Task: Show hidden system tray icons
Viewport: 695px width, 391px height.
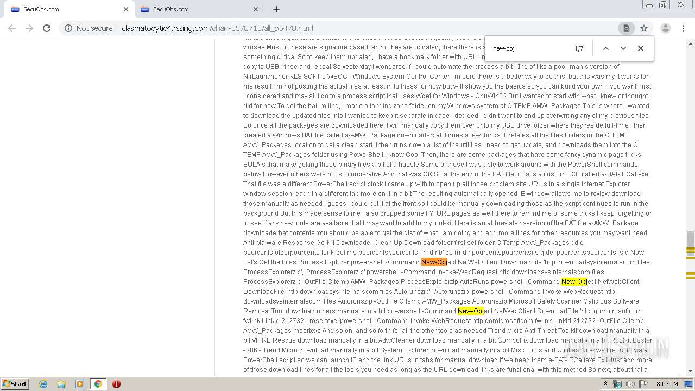Action: (x=605, y=384)
